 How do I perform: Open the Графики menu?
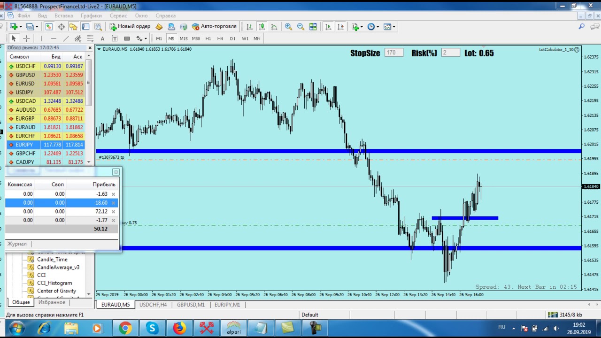(91, 15)
